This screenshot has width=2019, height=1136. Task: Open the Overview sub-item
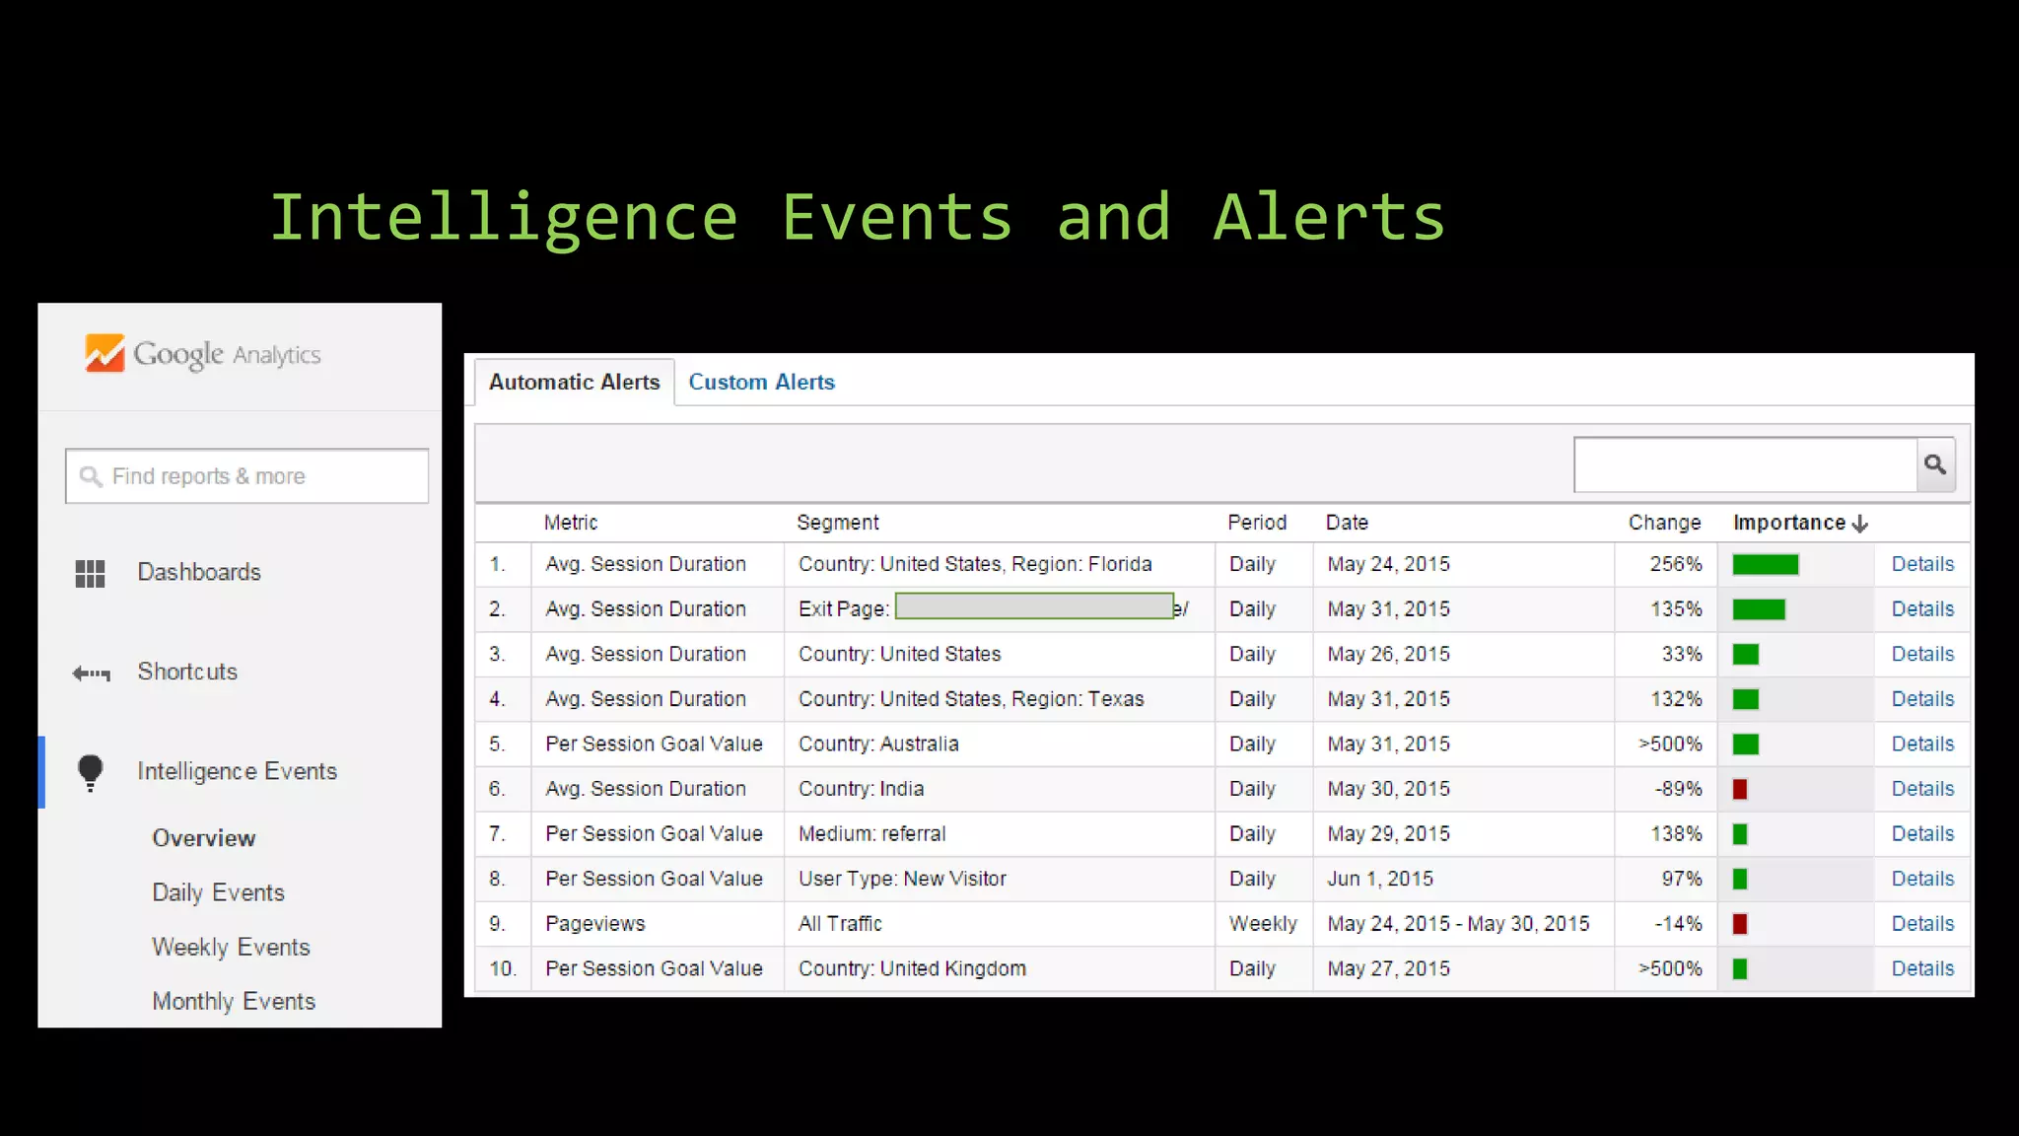pos(204,838)
